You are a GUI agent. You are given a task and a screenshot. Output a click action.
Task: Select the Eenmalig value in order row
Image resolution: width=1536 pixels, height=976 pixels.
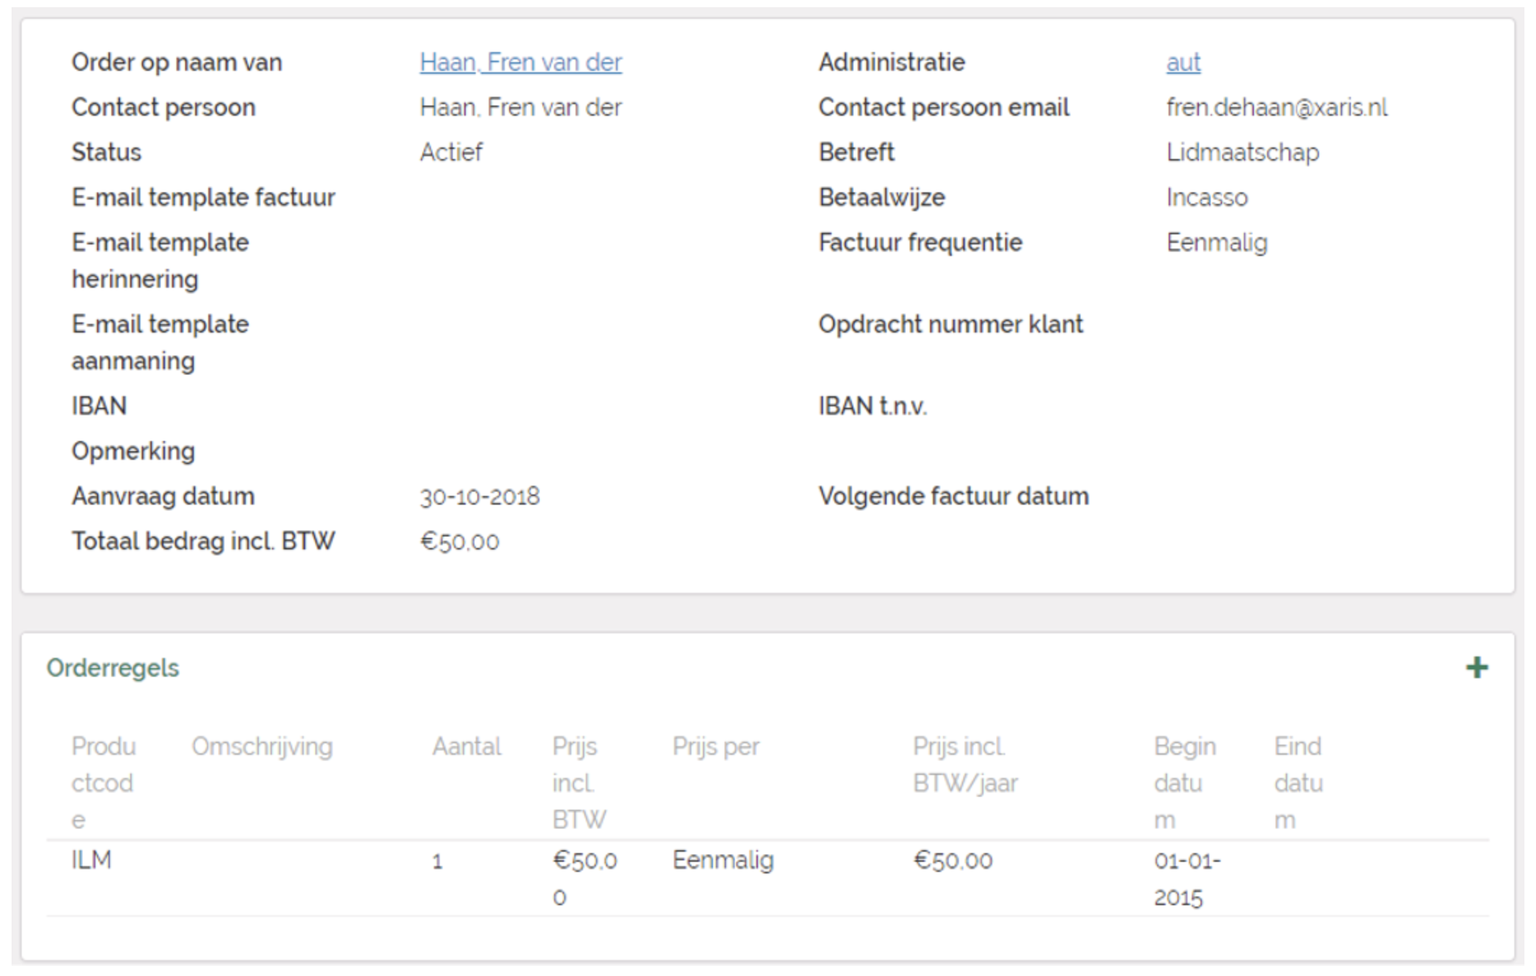point(722,860)
